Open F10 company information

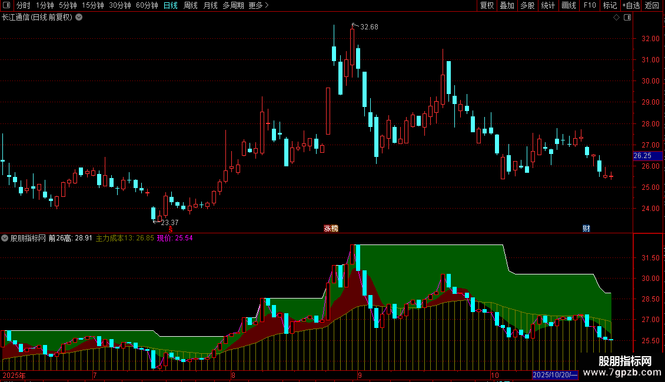pyautogui.click(x=590, y=5)
